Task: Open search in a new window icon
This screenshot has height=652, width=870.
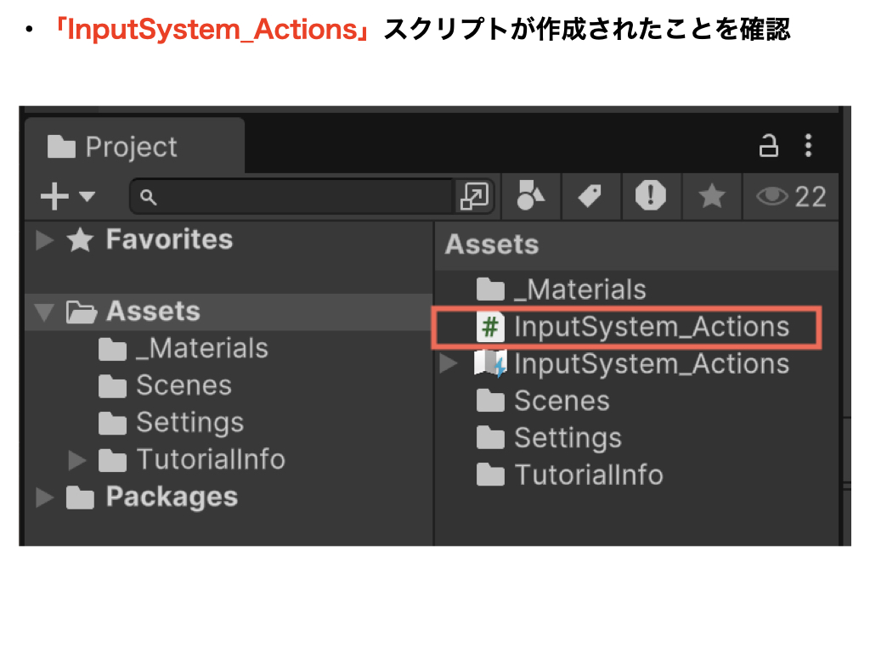Action: coord(472,197)
